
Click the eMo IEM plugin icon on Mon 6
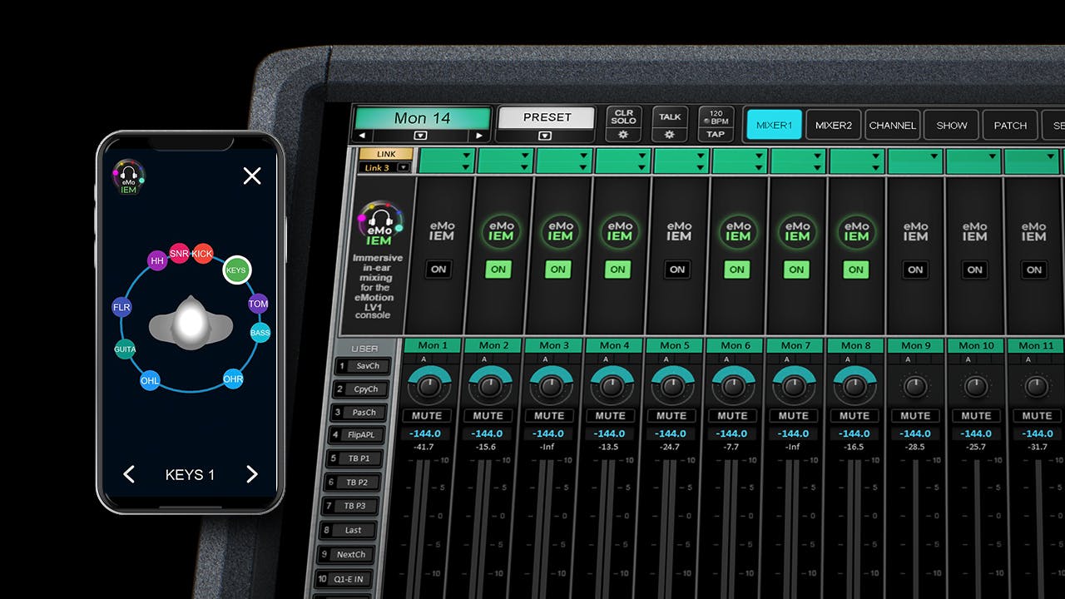(x=737, y=231)
